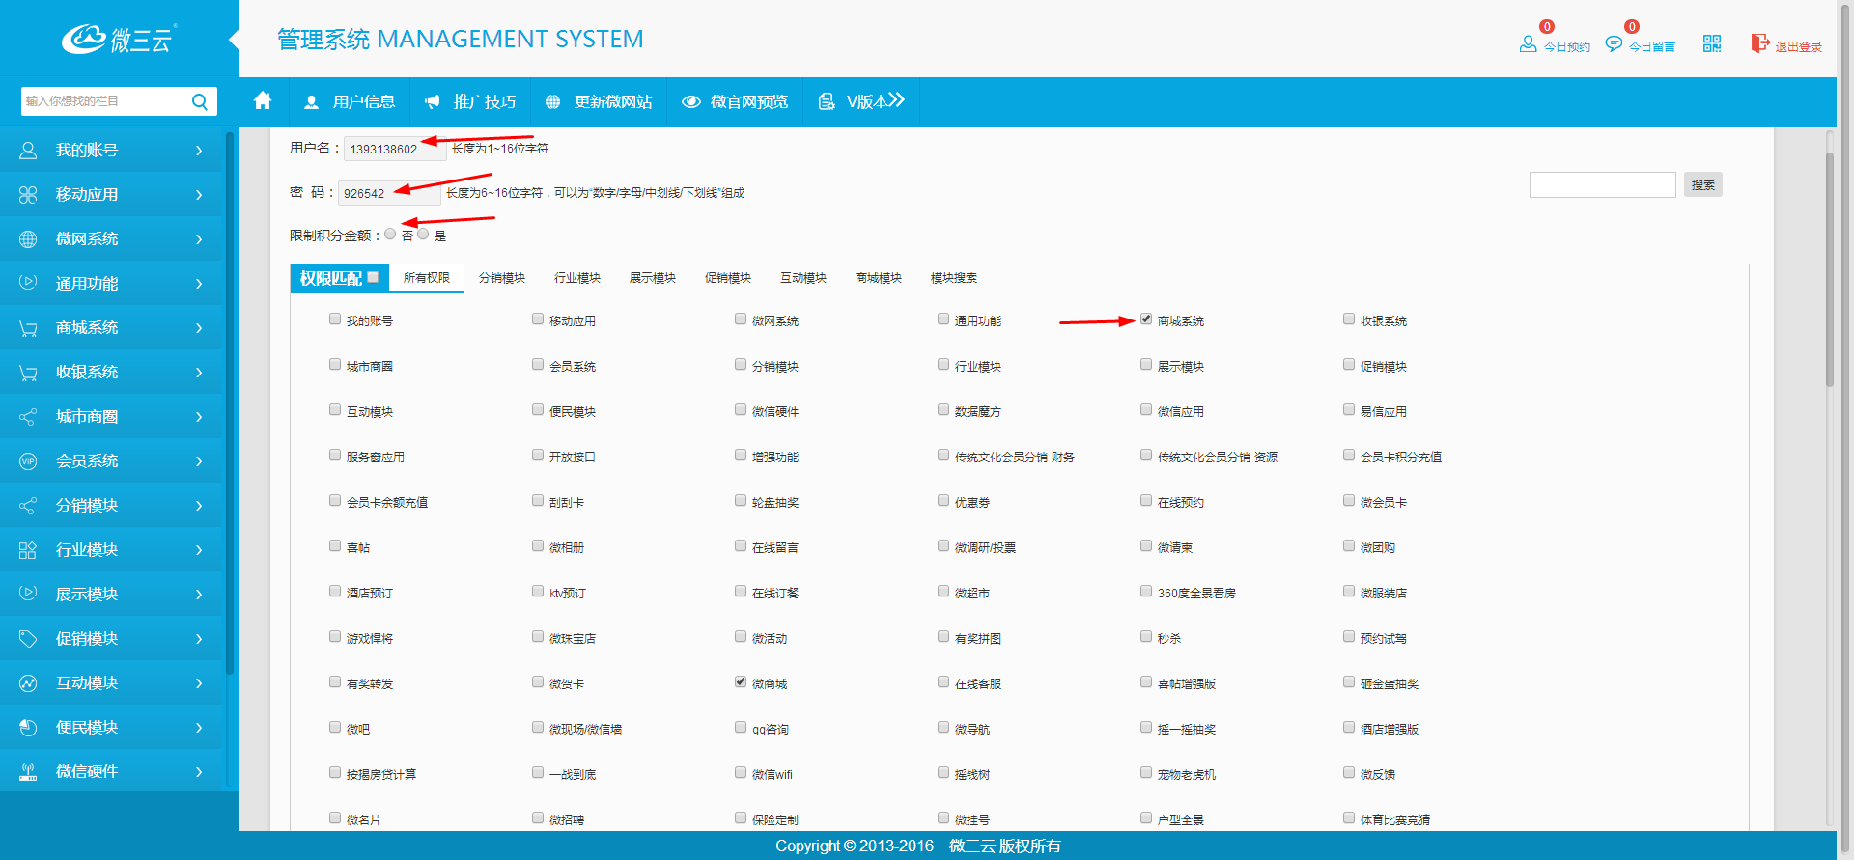Click the sidebar search magnifier icon

point(200,101)
